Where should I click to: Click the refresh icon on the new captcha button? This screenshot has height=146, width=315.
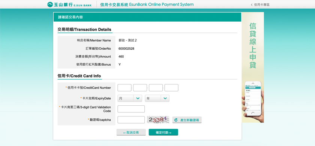click(176, 120)
